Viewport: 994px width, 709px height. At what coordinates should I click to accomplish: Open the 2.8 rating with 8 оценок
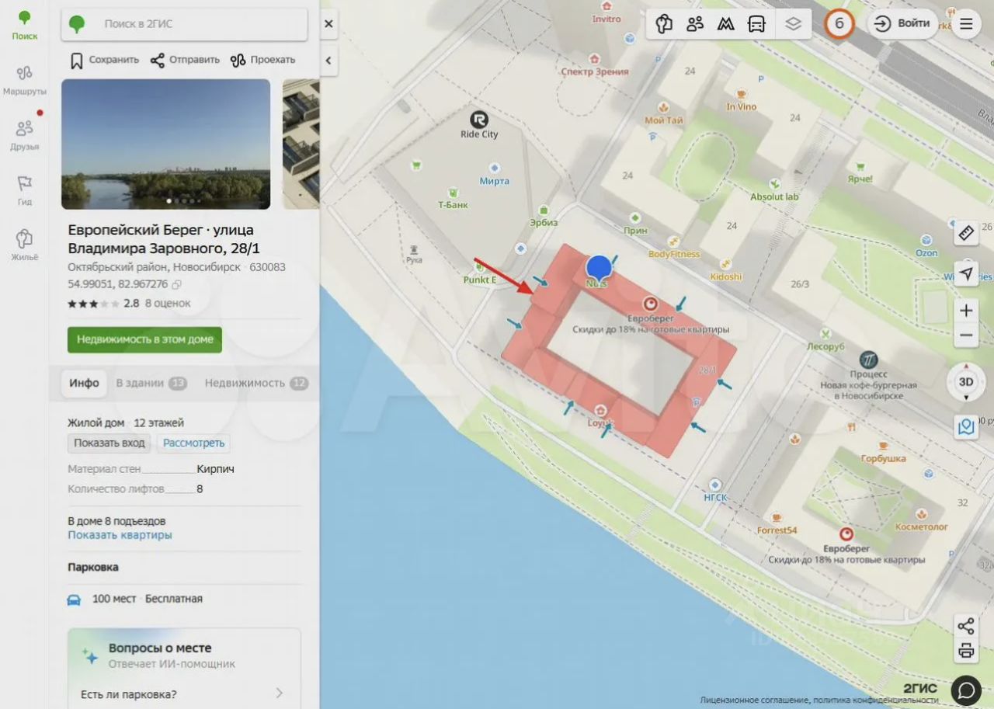129,304
